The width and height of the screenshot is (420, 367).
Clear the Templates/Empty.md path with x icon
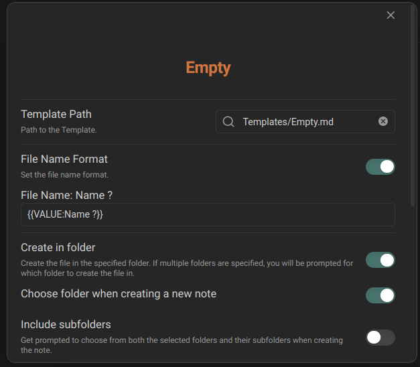[x=382, y=121]
